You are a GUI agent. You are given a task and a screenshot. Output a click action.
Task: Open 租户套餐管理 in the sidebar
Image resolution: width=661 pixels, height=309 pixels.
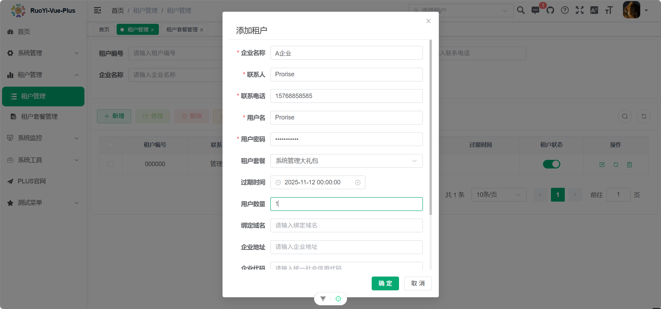coord(39,117)
